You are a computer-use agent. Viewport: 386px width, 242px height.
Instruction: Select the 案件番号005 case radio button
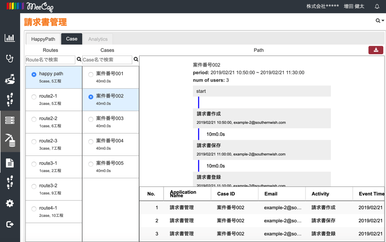tap(91, 164)
